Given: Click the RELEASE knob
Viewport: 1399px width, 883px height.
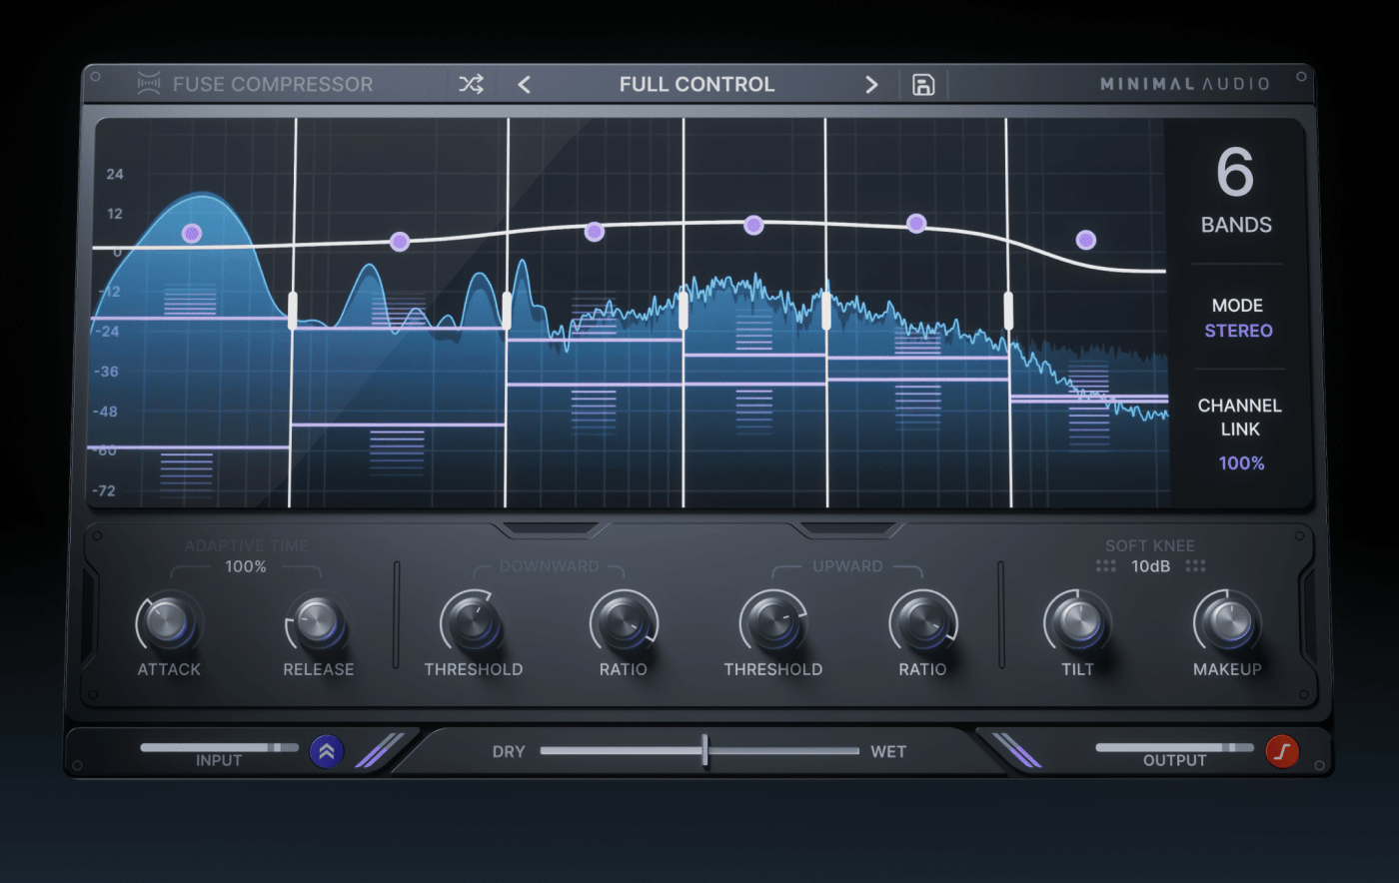Looking at the screenshot, I should [318, 622].
